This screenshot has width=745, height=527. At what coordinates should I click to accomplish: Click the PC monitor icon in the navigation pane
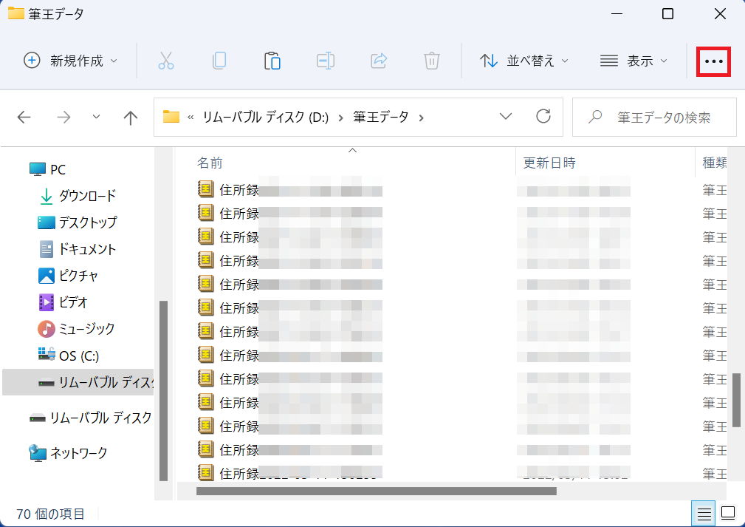tap(38, 169)
